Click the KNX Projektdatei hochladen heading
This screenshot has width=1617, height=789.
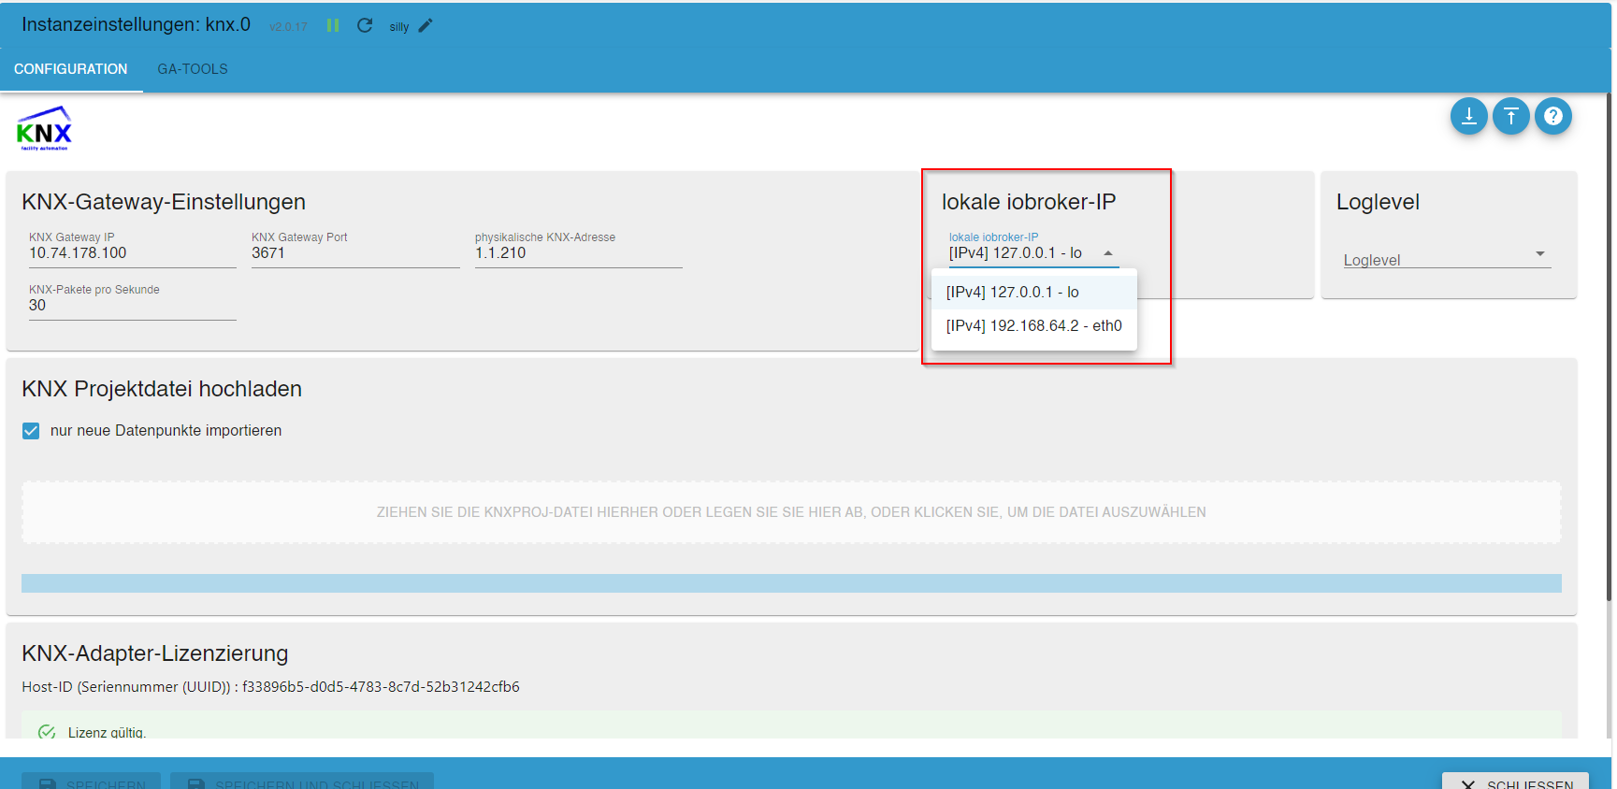click(x=162, y=389)
